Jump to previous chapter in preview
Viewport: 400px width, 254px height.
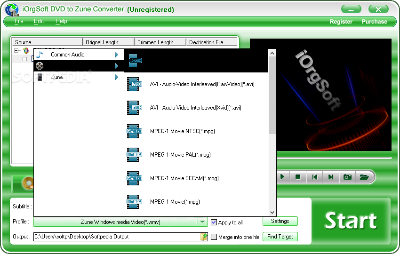[314, 177]
